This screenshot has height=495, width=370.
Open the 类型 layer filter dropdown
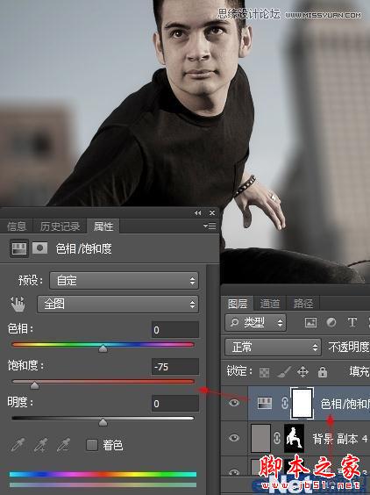pyautogui.click(x=256, y=322)
